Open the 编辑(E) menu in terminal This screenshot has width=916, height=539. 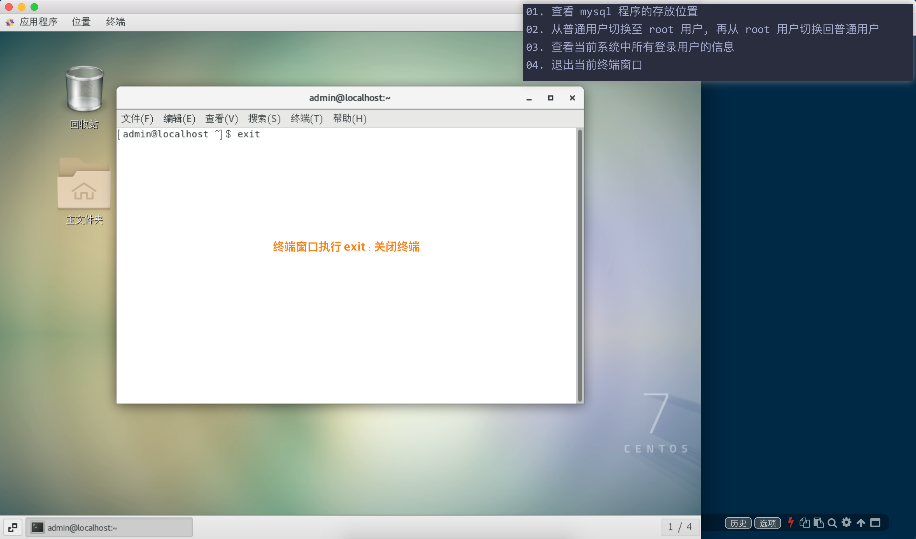pyautogui.click(x=179, y=119)
